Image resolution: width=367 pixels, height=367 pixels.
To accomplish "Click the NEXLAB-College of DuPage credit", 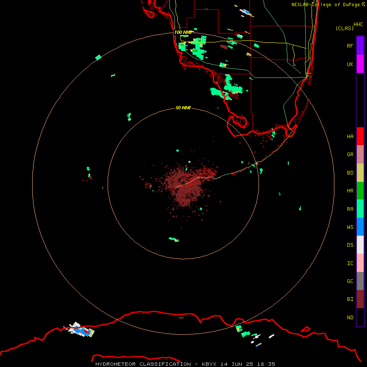I will coord(328,4).
